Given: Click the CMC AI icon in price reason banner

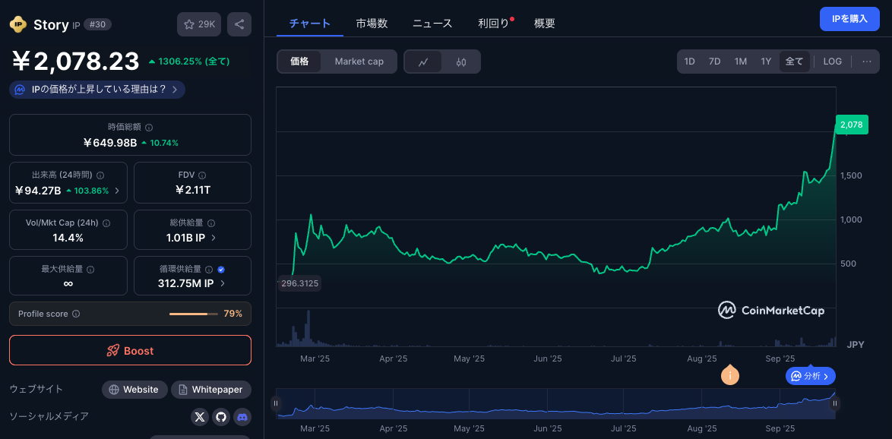Looking at the screenshot, I should pos(19,90).
